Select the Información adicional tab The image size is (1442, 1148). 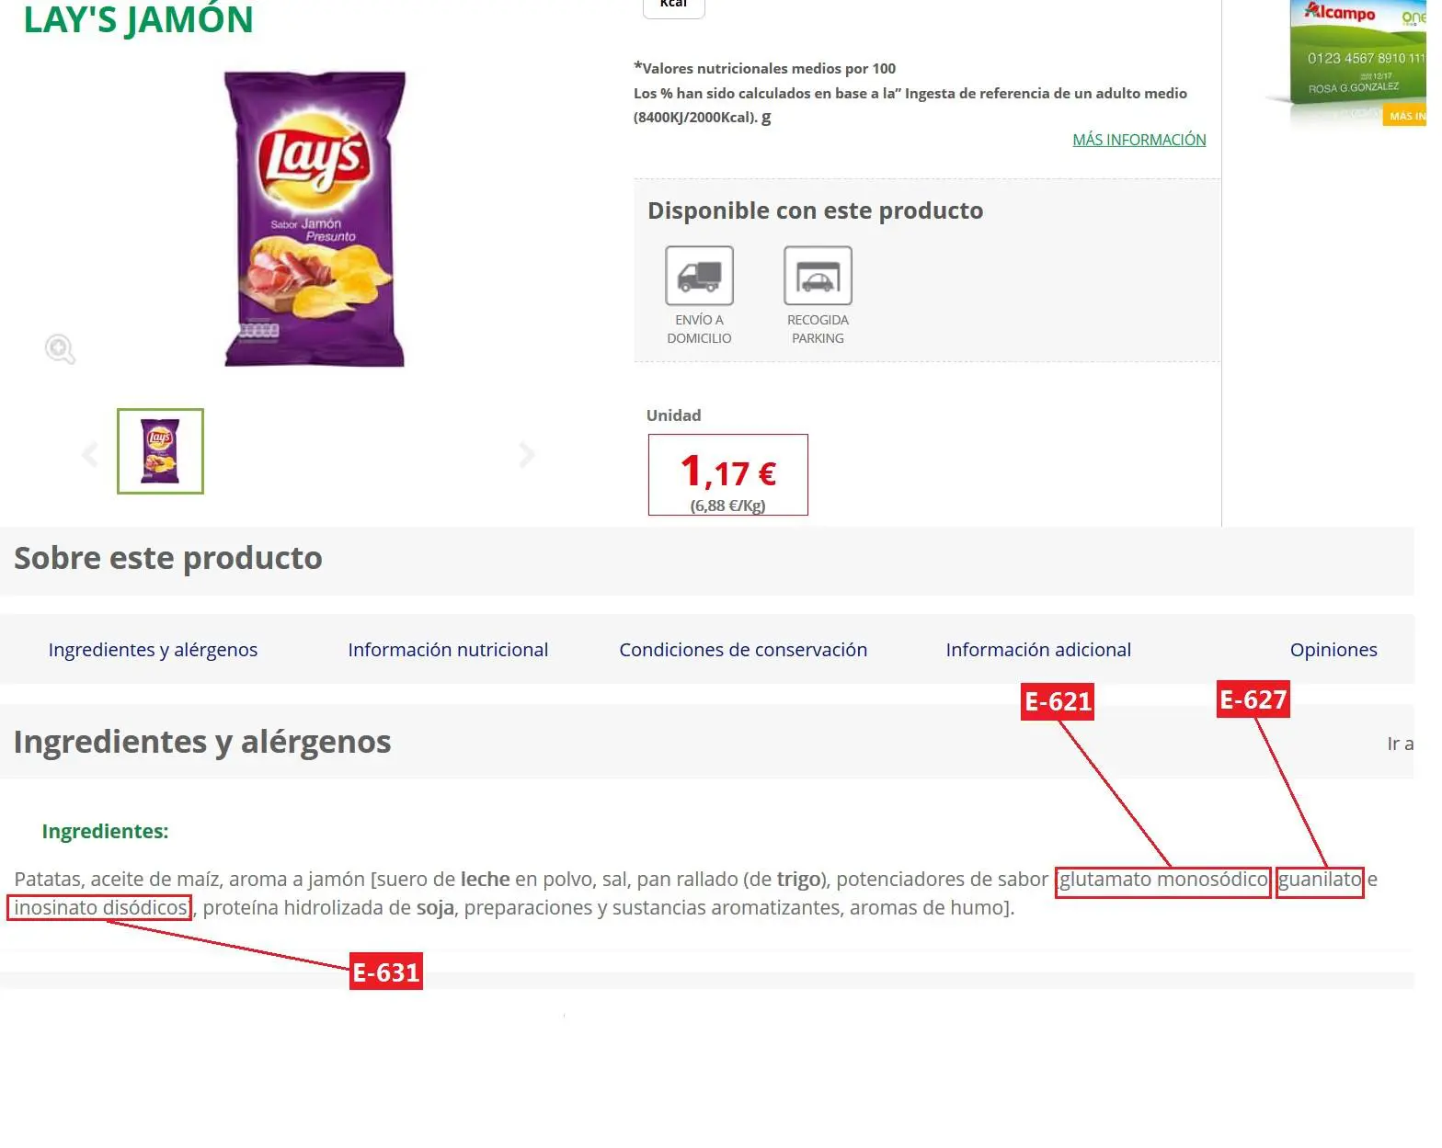tap(1038, 650)
